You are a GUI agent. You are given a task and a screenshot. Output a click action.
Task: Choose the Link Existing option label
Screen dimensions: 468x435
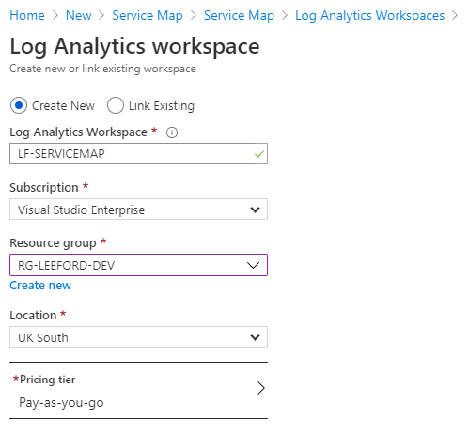pos(162,106)
